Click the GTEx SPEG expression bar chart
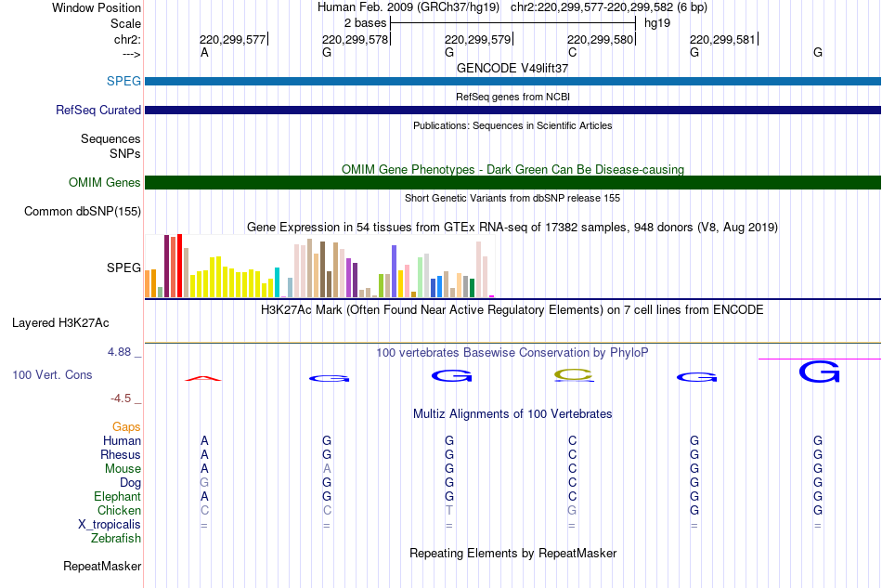Image resolution: width=882 pixels, height=588 pixels. (x=319, y=266)
